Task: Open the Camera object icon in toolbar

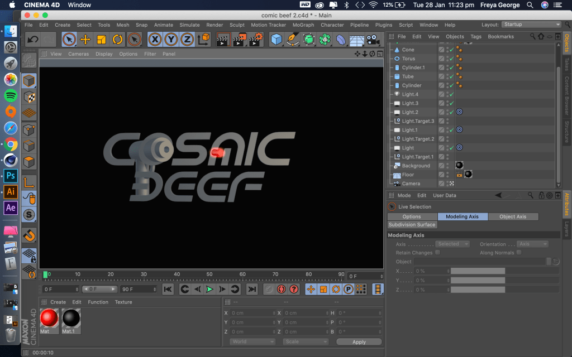Action: pyautogui.click(x=373, y=40)
